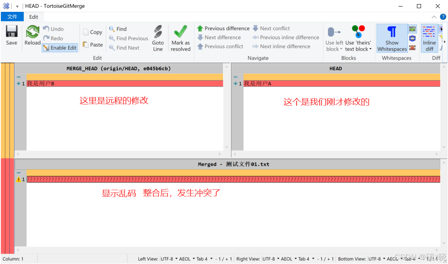The image size is (448, 264).
Task: Jump to Previous difference
Action: tap(223, 28)
